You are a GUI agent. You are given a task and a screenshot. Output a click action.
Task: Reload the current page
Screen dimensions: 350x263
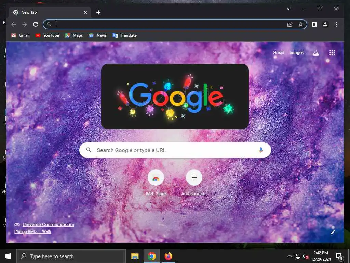(x=36, y=24)
